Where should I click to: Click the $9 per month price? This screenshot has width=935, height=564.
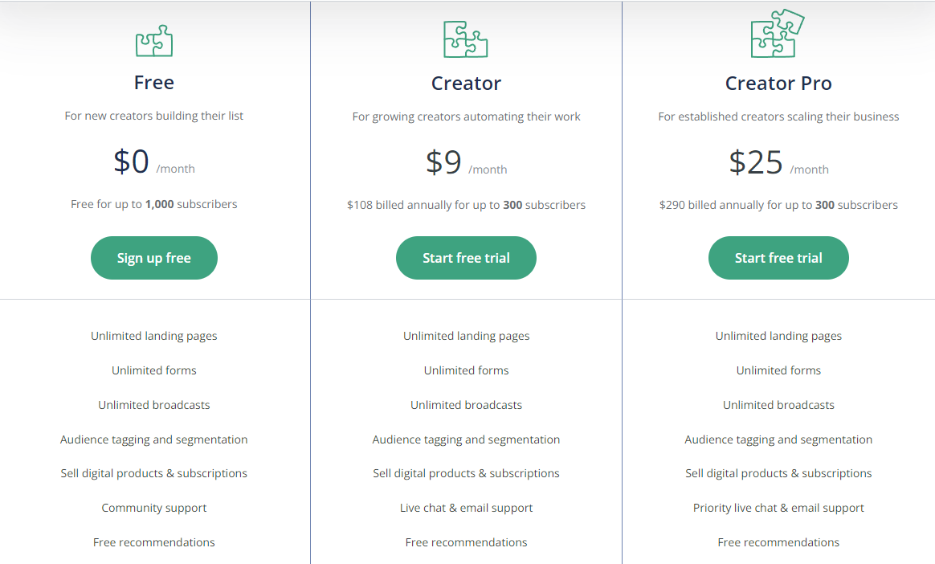click(467, 162)
